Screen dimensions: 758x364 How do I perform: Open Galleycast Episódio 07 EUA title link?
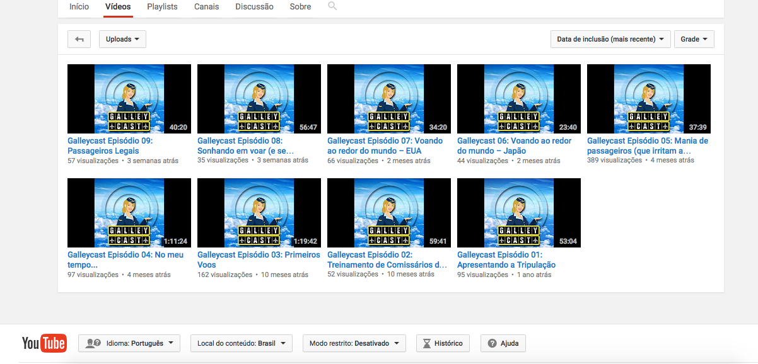pyautogui.click(x=385, y=146)
